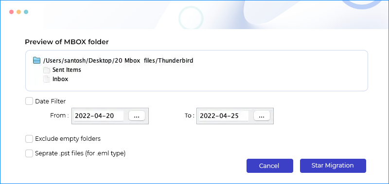Click the From : label
Image resolution: width=389 pixels, height=184 pixels.
tap(59, 116)
